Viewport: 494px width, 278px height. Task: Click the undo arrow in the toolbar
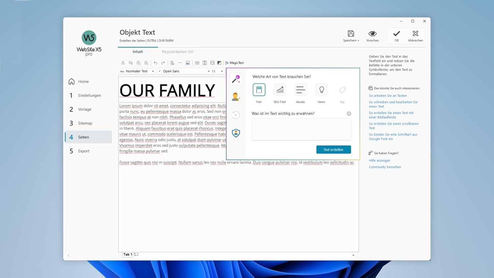155,63
